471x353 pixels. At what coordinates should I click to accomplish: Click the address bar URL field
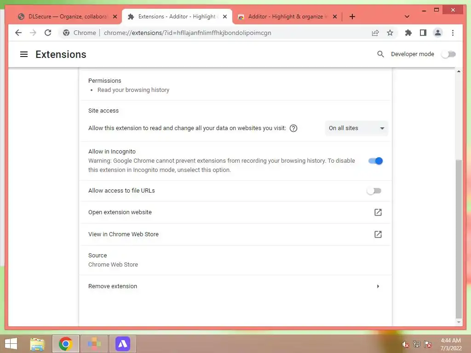(188, 33)
